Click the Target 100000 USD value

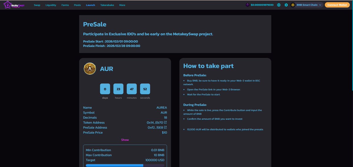(154, 160)
